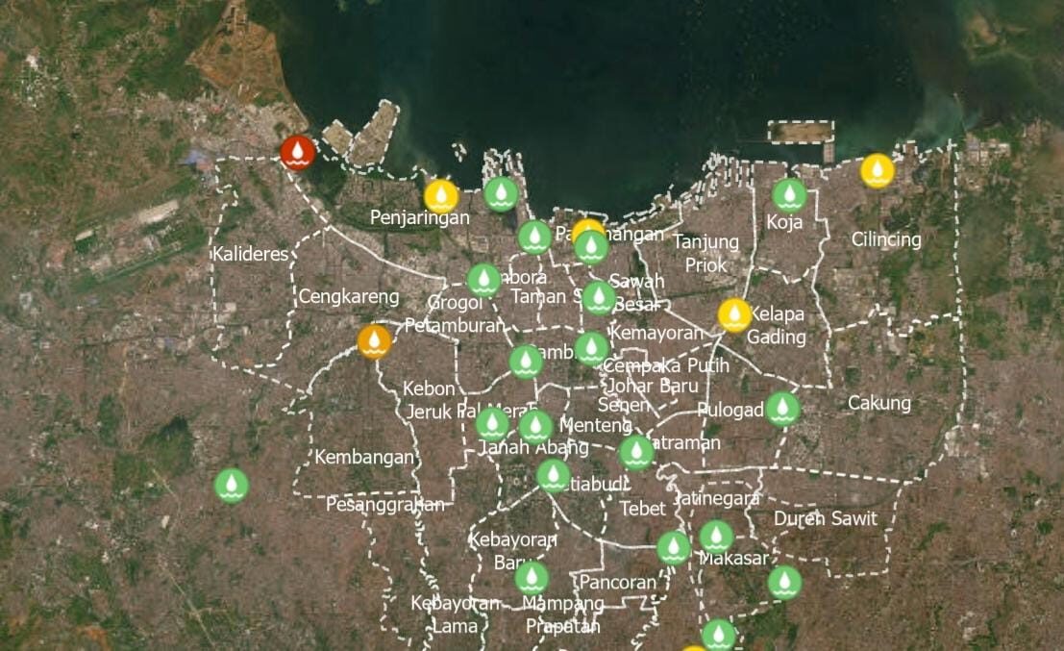Select the green marker above Mampang Prapatan
Screen dimensions: 1064x651
pyautogui.click(x=532, y=578)
